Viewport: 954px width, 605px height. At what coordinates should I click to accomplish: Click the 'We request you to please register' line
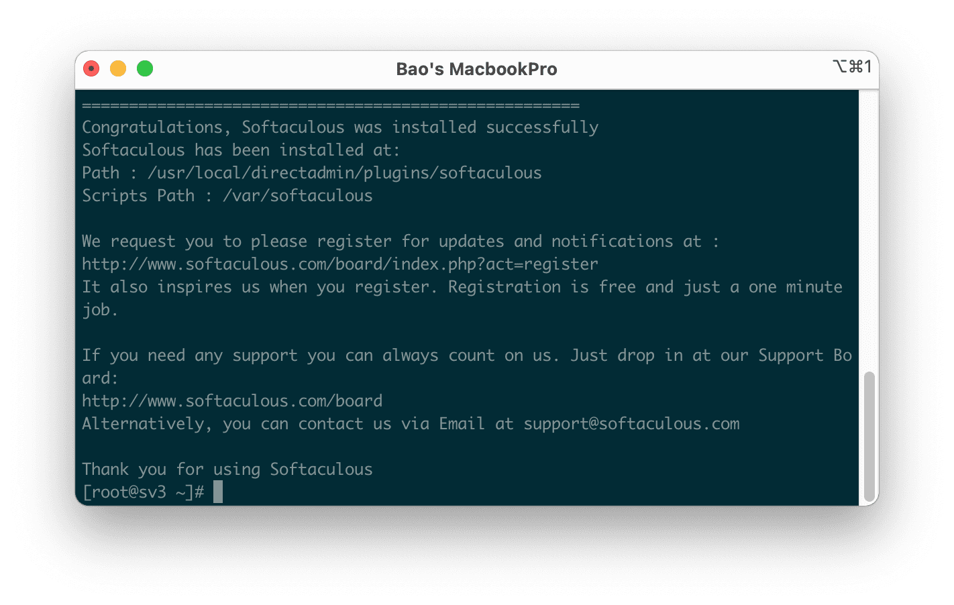tap(401, 241)
